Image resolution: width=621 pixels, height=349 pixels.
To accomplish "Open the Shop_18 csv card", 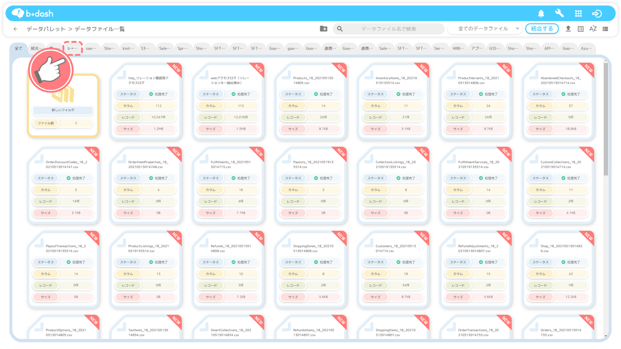I will point(558,270).
